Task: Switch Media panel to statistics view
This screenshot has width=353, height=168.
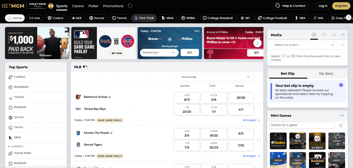Action: point(334,35)
